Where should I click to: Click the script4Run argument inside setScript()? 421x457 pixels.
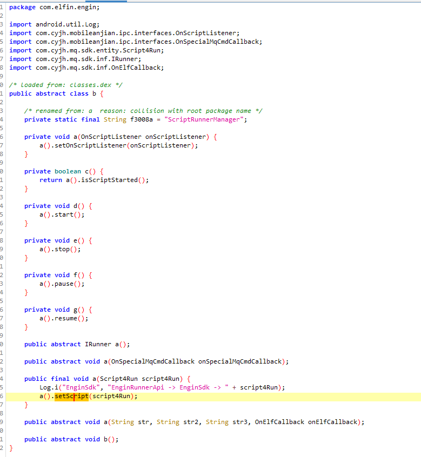coord(111,396)
